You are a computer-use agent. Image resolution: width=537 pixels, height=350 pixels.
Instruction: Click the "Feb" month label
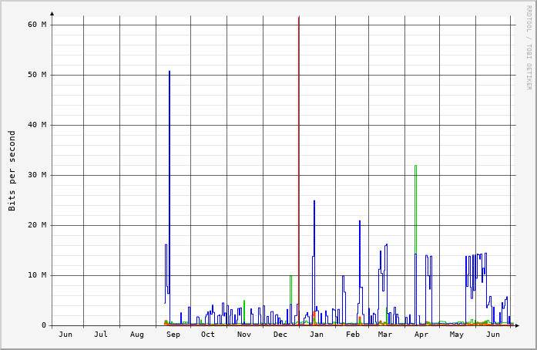point(352,335)
